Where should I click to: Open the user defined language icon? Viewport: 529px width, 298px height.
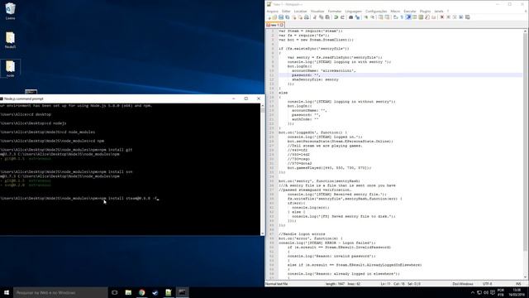415,17
